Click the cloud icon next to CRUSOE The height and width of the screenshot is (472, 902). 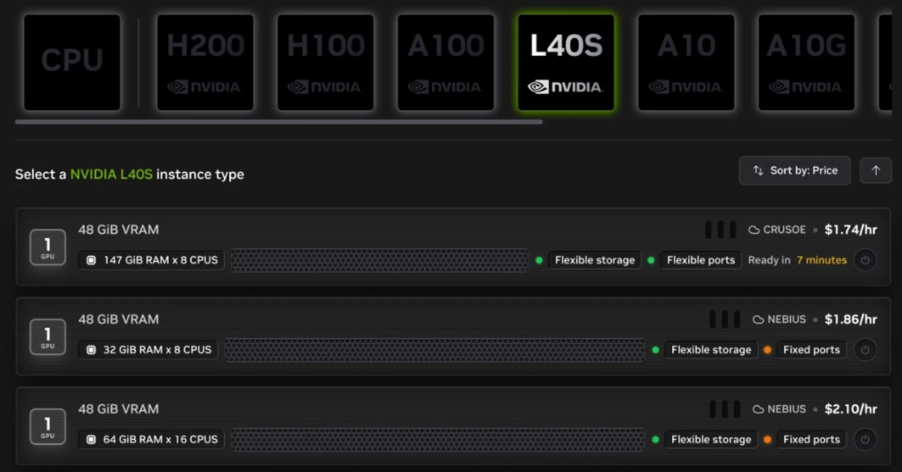753,230
